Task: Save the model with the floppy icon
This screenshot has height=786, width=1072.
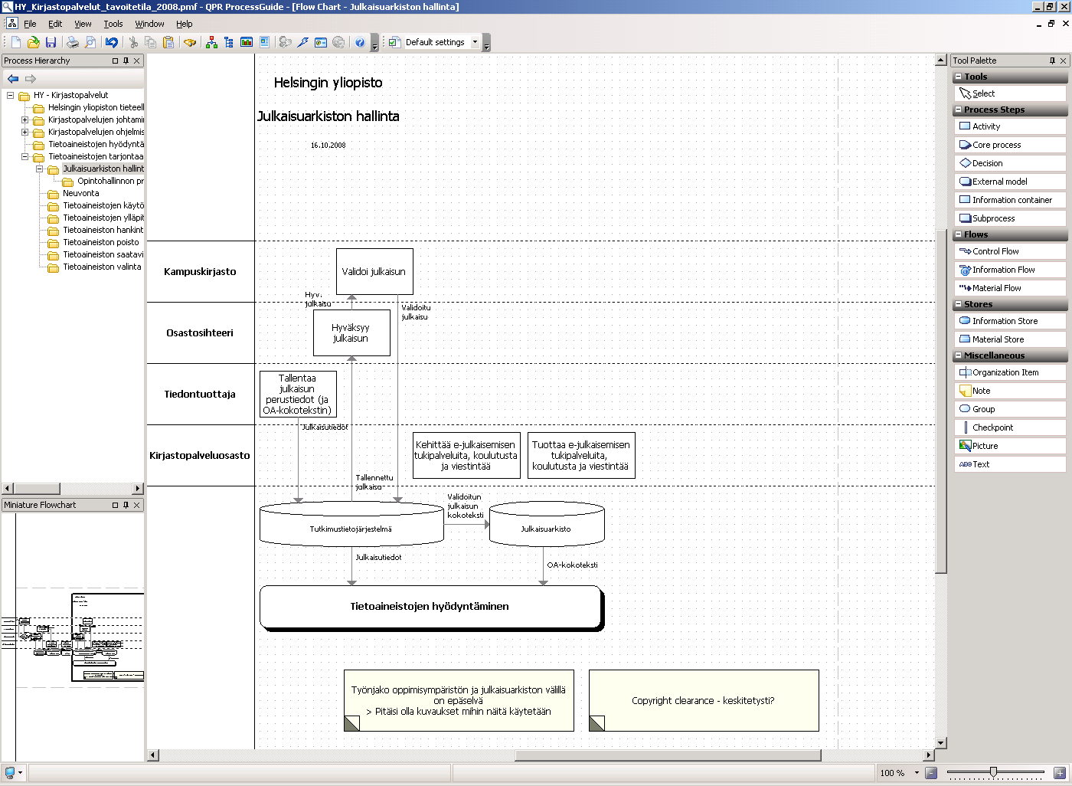Action: click(x=51, y=42)
